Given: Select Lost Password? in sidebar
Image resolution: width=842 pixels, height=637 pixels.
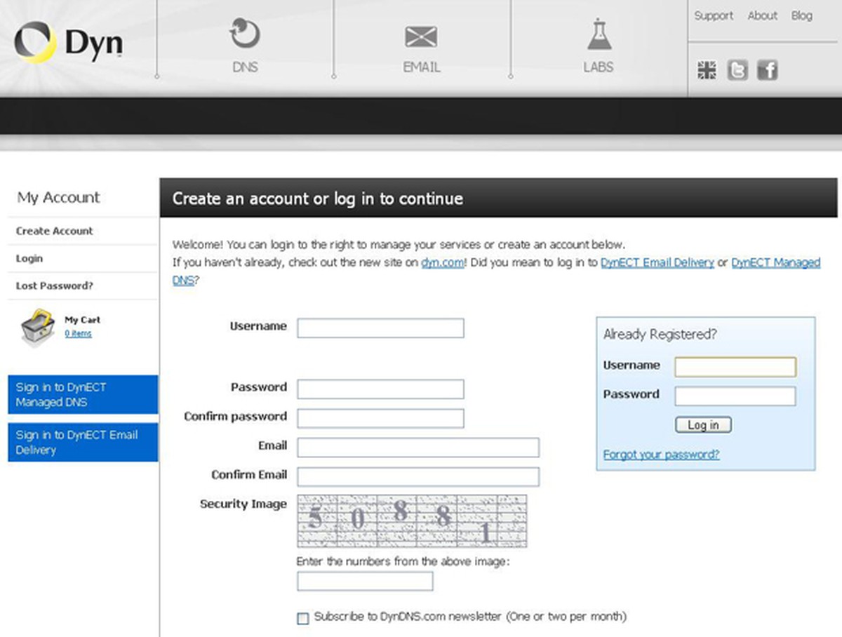Looking at the screenshot, I should (55, 286).
